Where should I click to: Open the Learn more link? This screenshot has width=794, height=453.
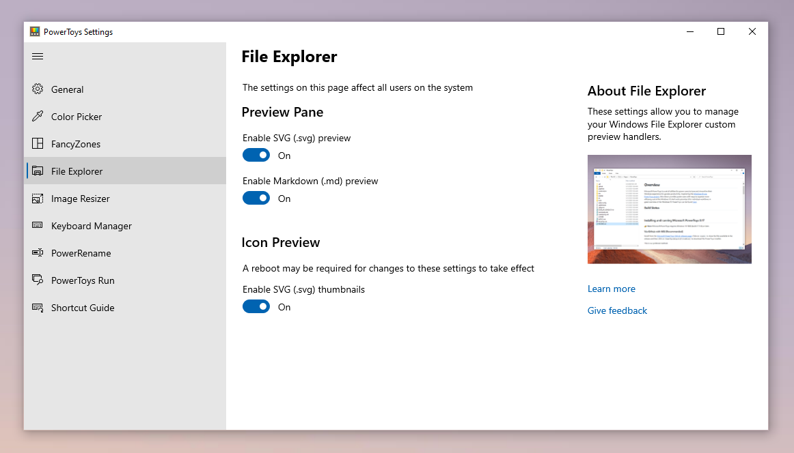[x=611, y=289]
